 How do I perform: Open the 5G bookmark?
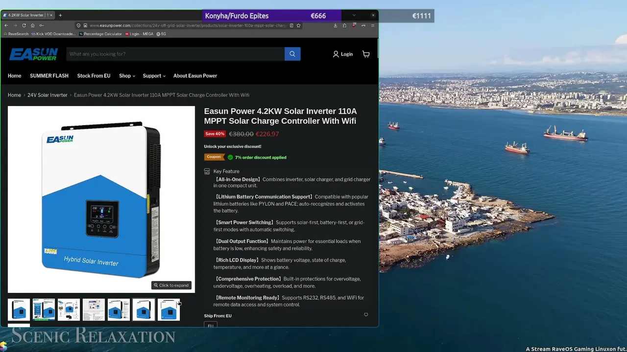[161, 34]
